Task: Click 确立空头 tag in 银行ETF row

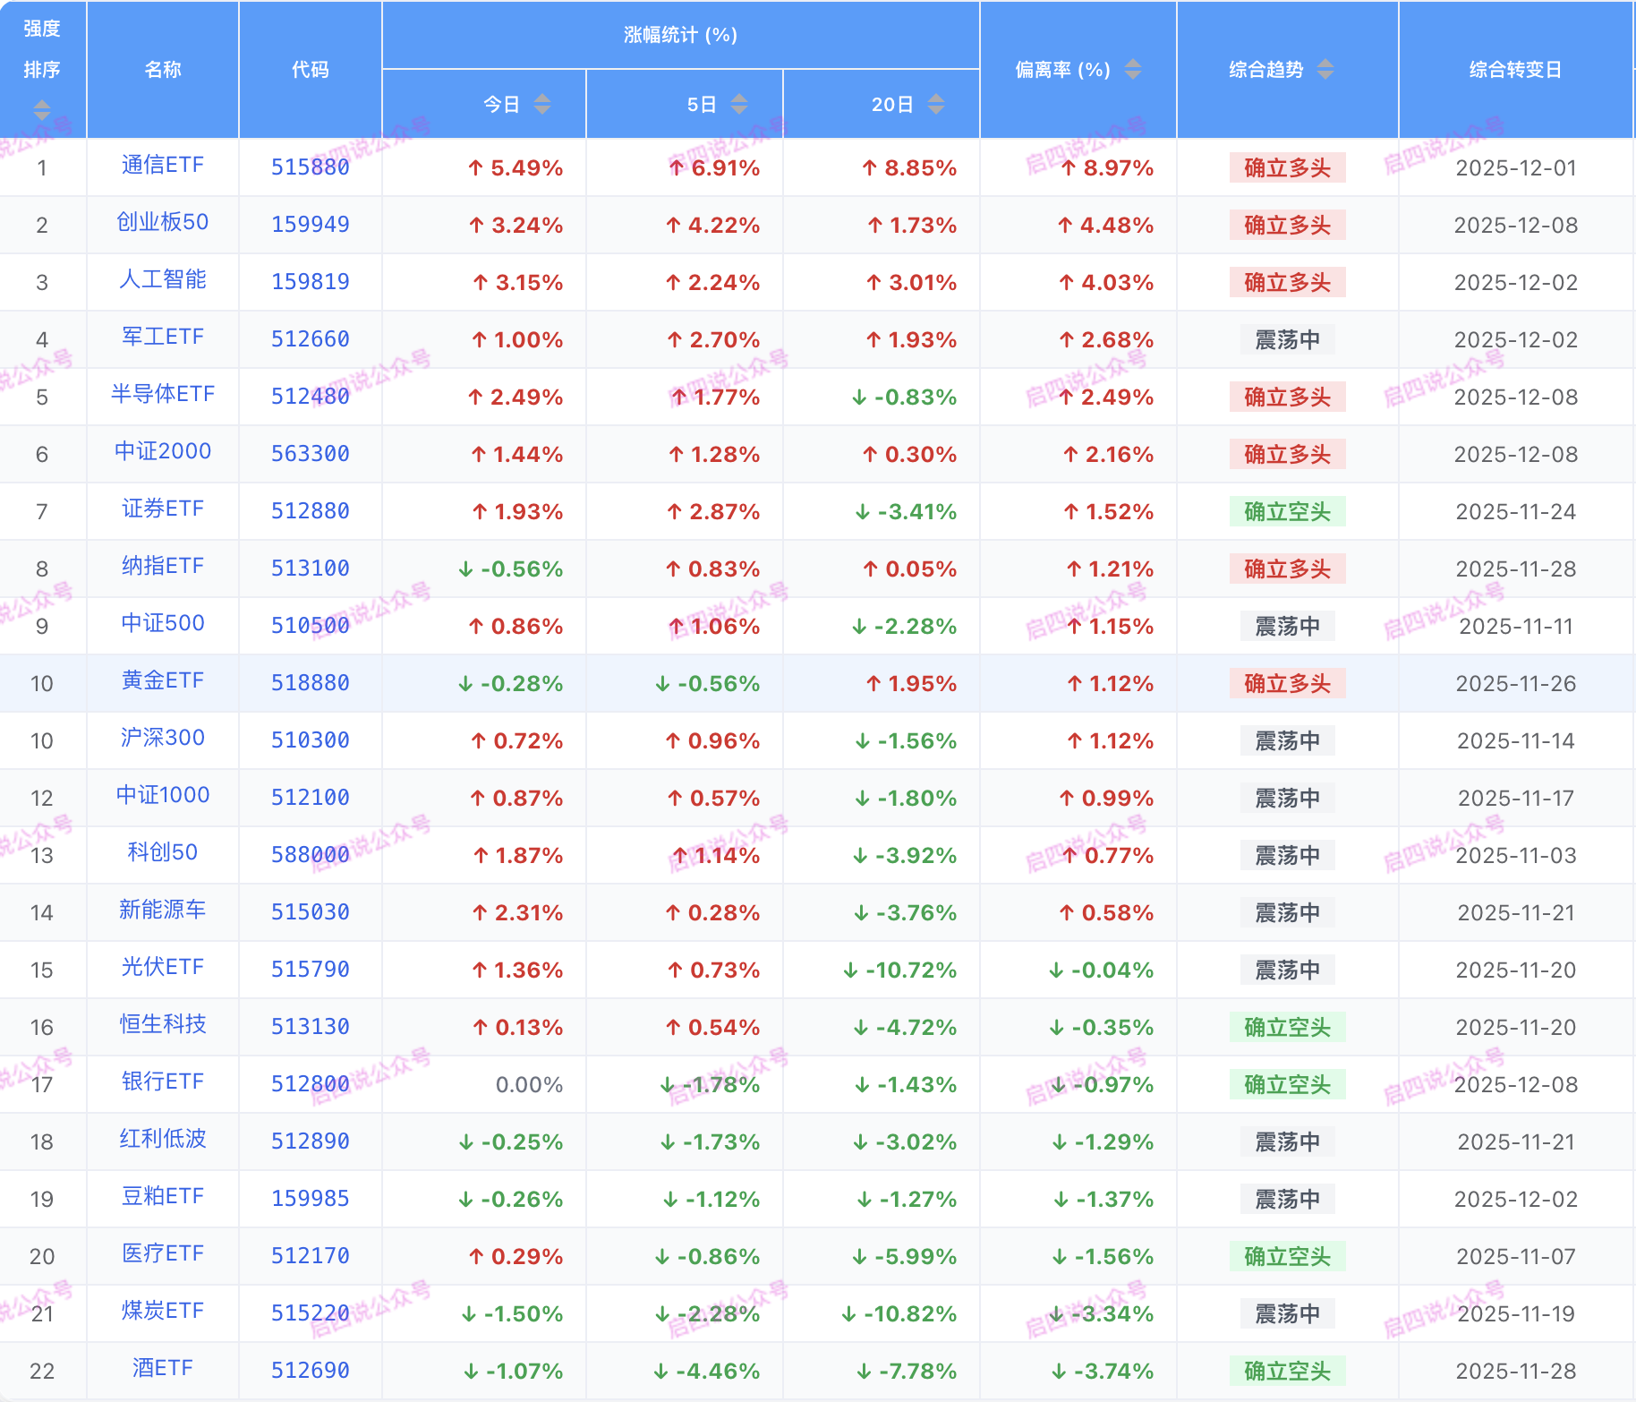Action: click(1287, 1085)
